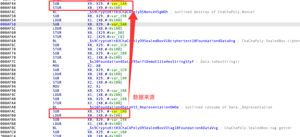Click the LDUR mnemonic at address AF88
This screenshot has height=137, width=300.
tap(57, 74)
